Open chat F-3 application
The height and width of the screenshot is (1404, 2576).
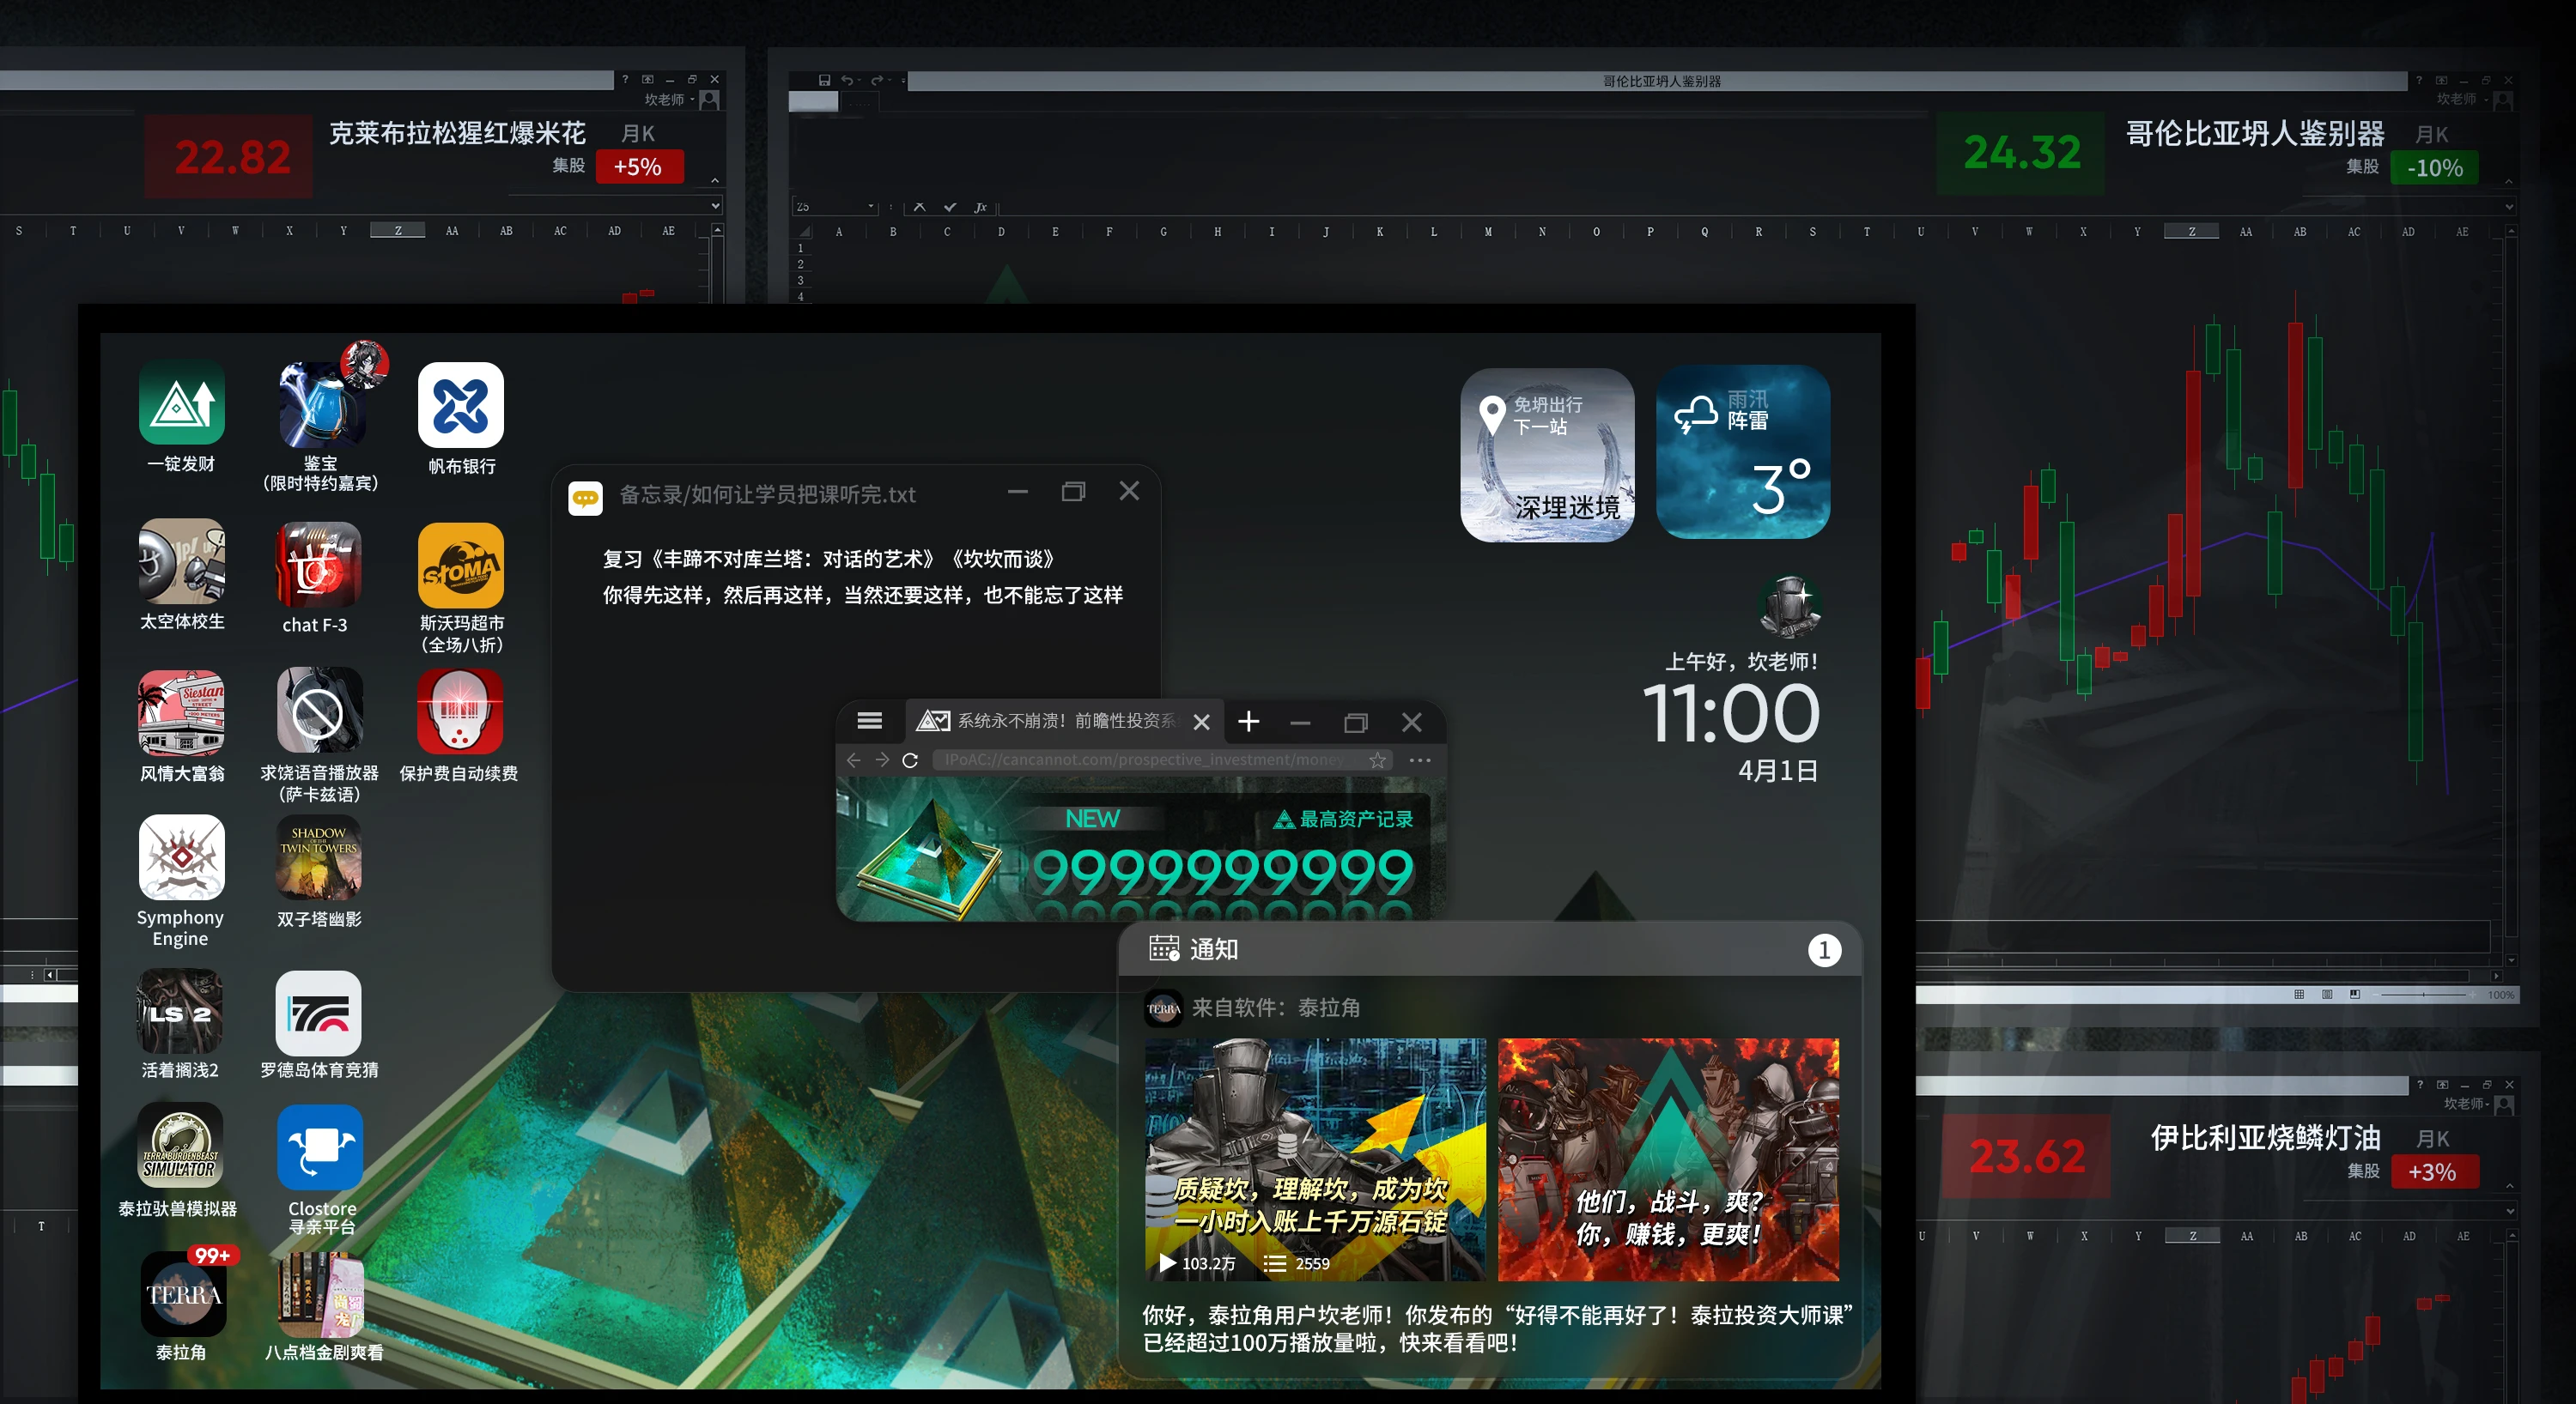(x=318, y=565)
